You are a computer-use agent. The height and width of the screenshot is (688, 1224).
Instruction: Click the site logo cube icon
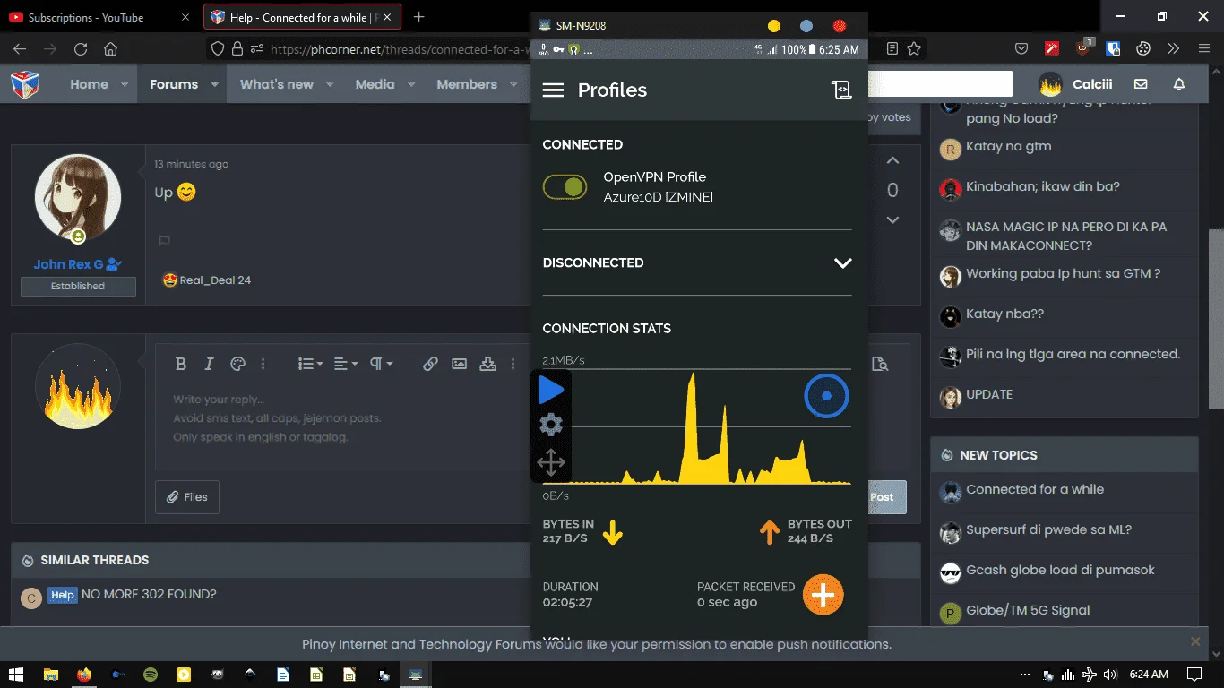(25, 84)
